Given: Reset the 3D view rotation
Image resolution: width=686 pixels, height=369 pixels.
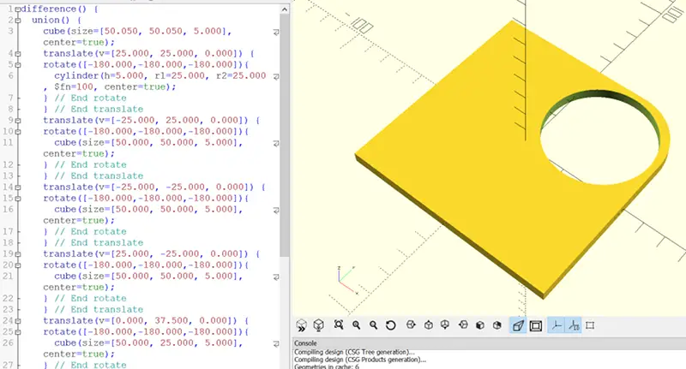Looking at the screenshot, I should pos(391,325).
